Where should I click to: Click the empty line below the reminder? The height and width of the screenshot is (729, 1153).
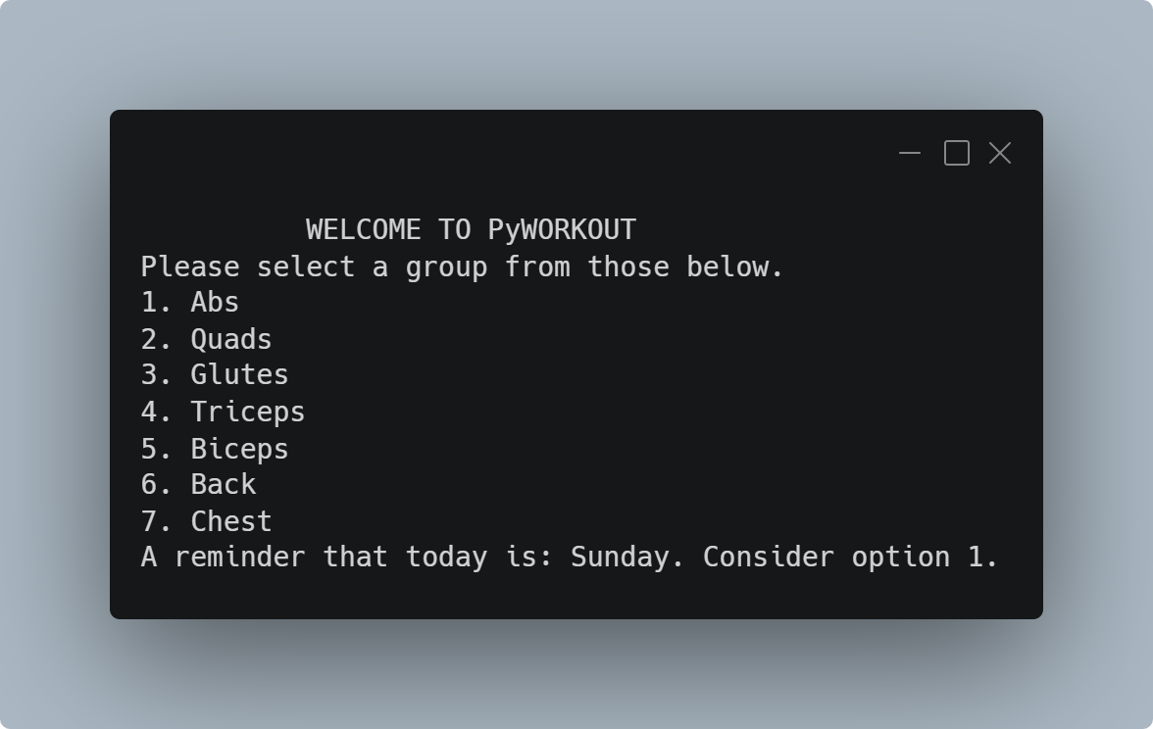pos(576,594)
